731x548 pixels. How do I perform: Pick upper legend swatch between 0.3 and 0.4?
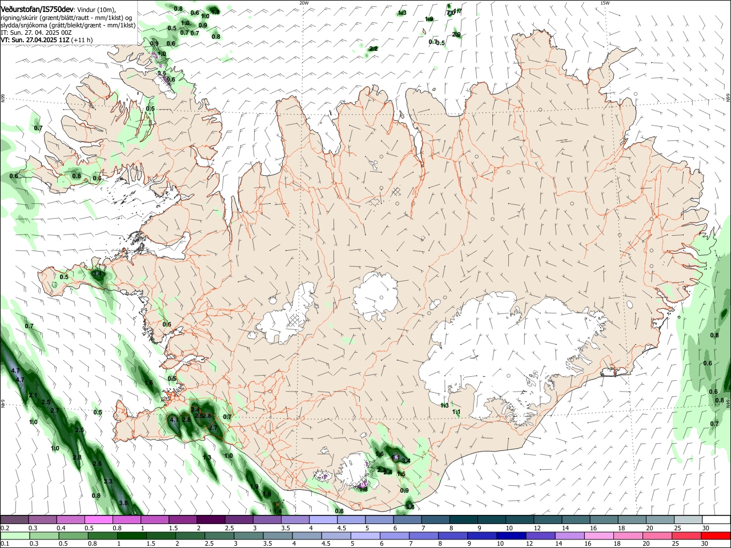tap(42, 519)
